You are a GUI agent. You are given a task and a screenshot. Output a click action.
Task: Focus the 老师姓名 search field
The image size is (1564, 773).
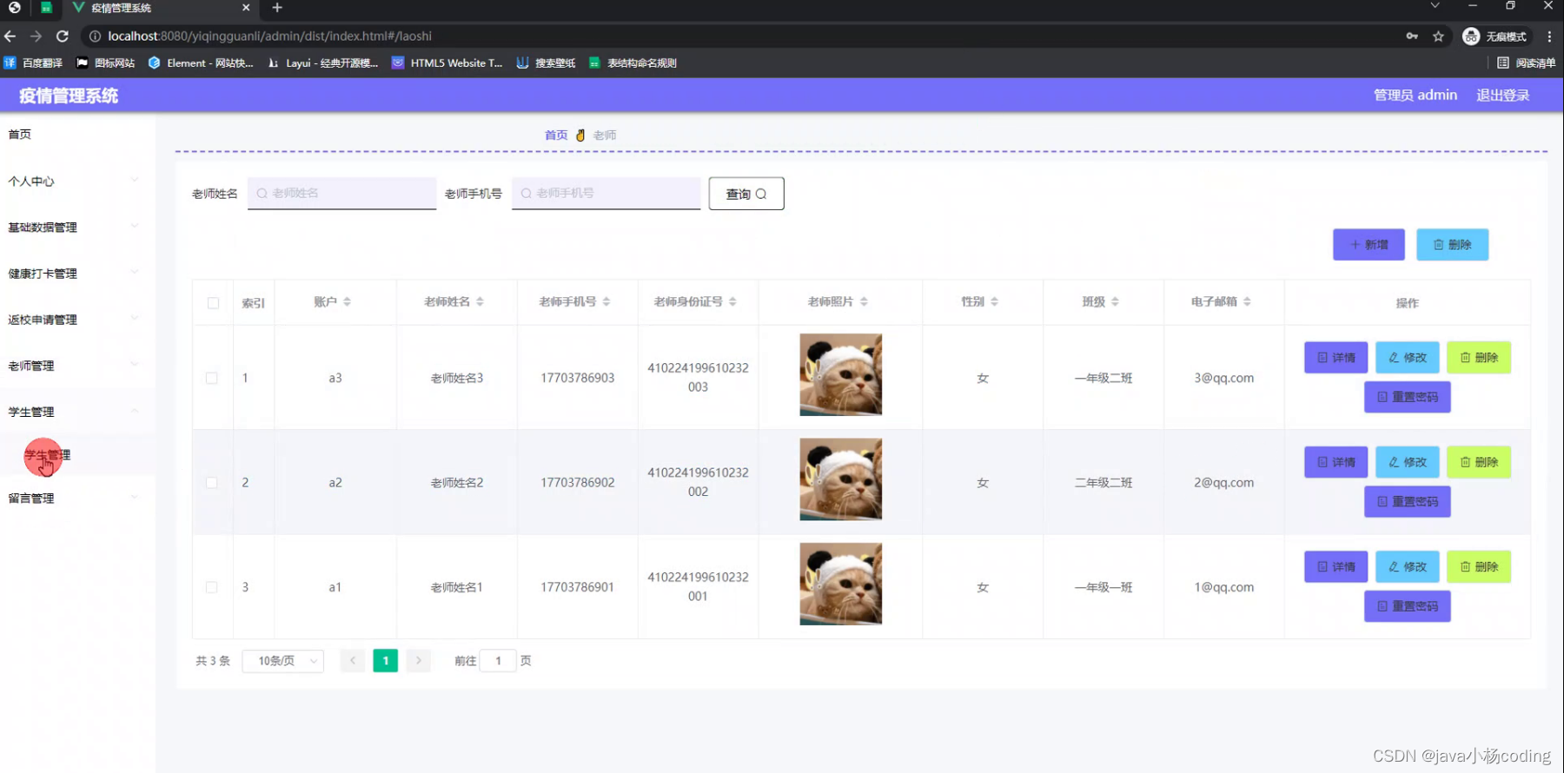point(341,193)
